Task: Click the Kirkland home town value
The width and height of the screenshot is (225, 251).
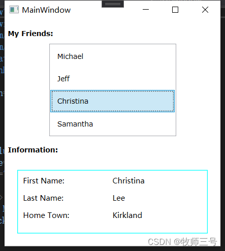Action: point(127,215)
